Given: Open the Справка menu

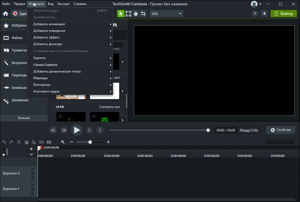Looking at the screenshot, I should pyautogui.click(x=80, y=4).
